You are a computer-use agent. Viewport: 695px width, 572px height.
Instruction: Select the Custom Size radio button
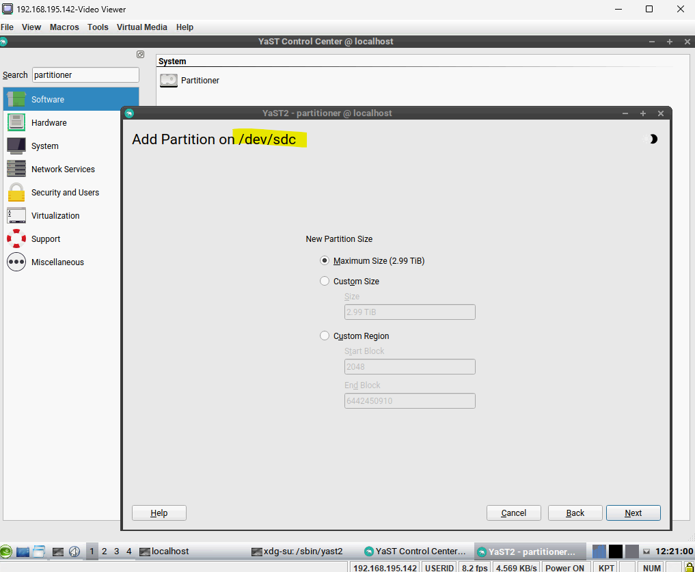pos(325,281)
